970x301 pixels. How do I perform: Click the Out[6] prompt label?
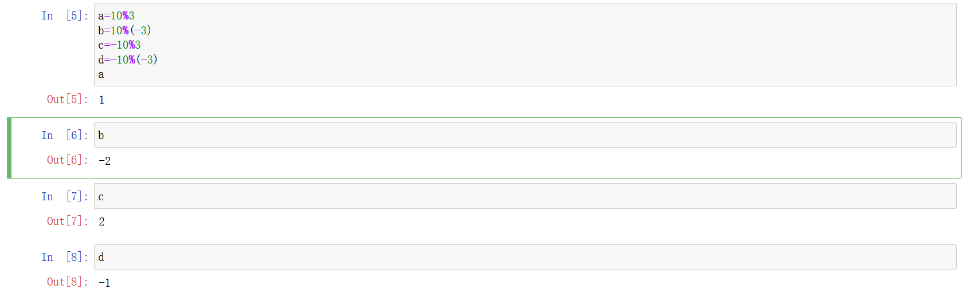[67, 160]
